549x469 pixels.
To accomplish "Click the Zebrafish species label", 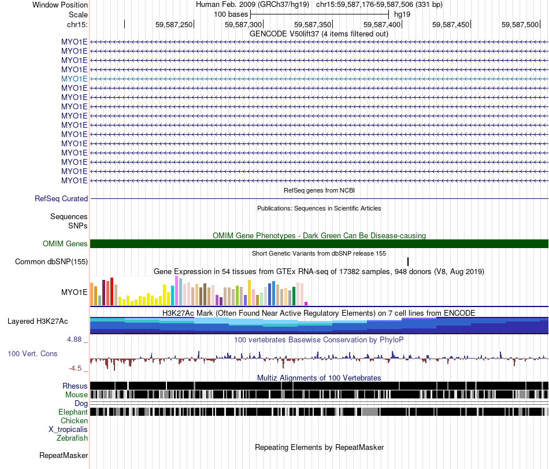I will (72, 438).
